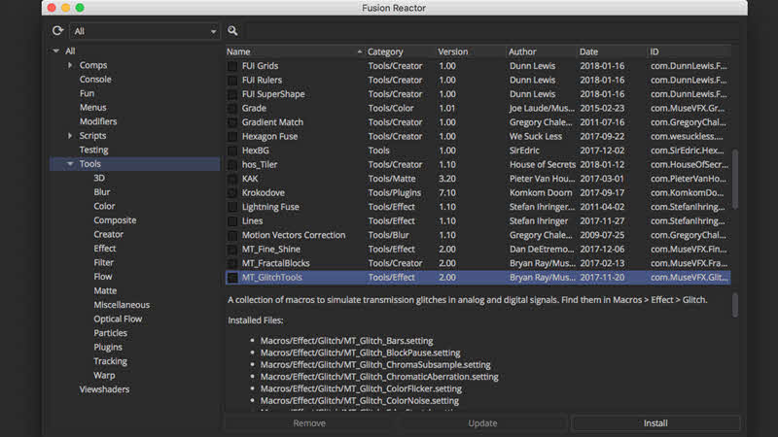This screenshot has height=437, width=778.
Task: Collapse the Tools tree node
Action: [x=70, y=163]
